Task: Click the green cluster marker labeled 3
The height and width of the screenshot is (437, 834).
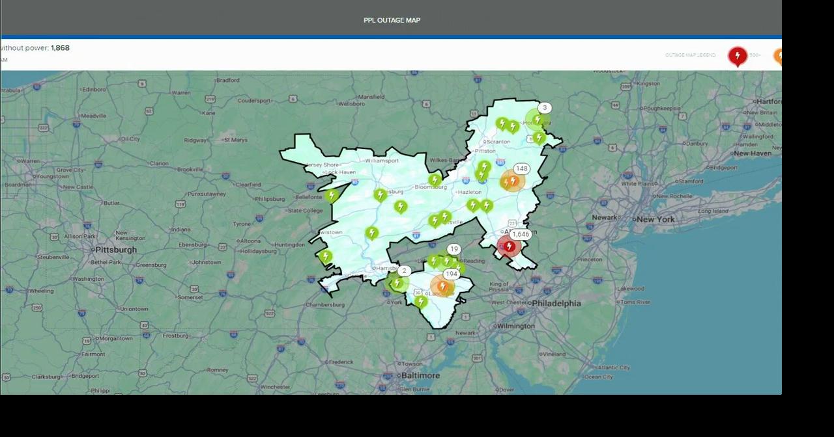Action: point(538,120)
